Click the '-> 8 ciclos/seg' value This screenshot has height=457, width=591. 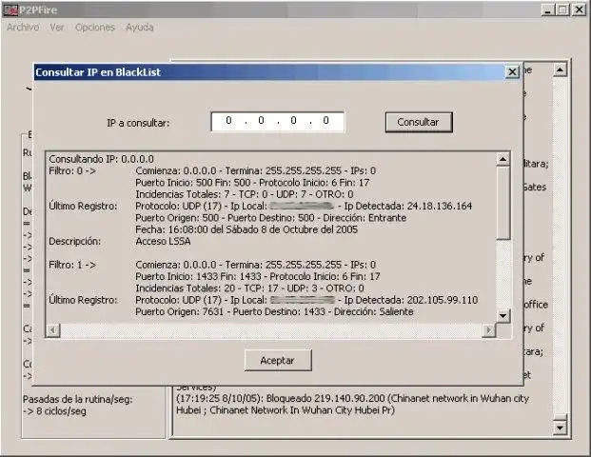tap(54, 411)
